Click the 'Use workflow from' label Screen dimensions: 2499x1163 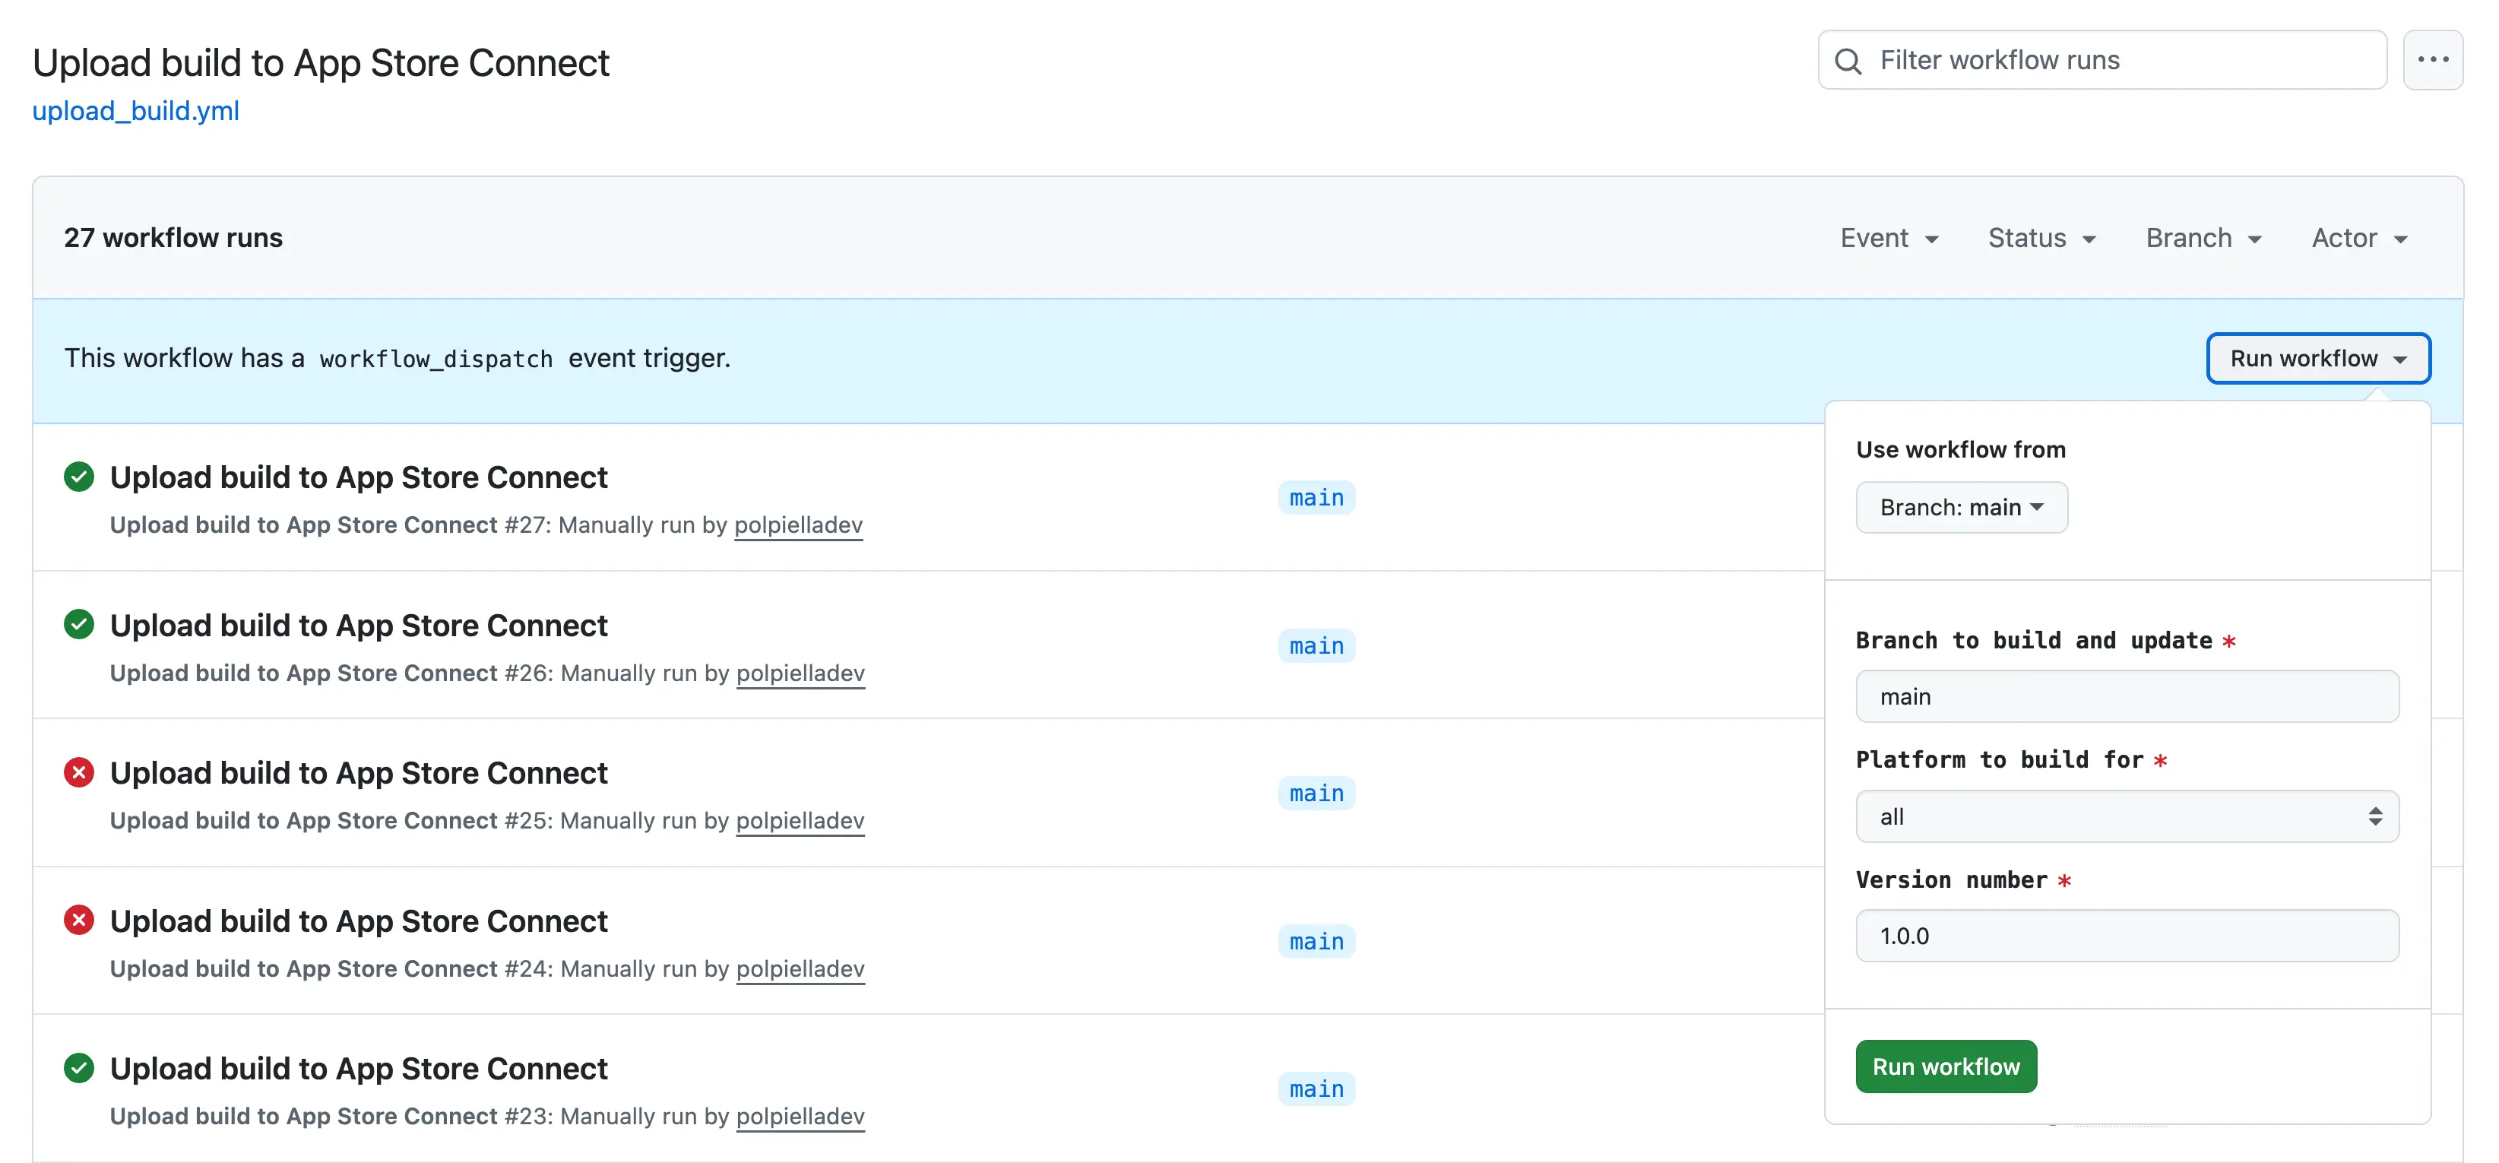pyautogui.click(x=1961, y=449)
